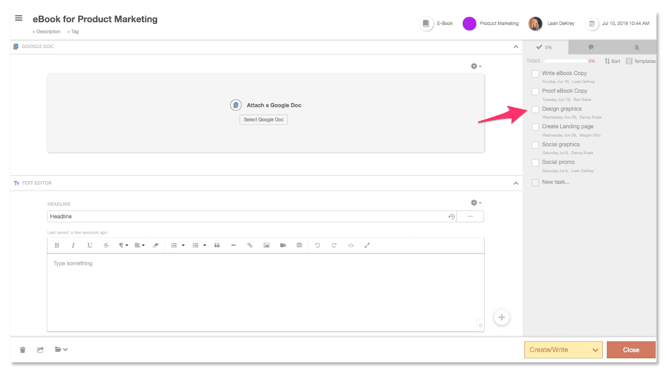Click the Bold formatting icon
The height and width of the screenshot is (374, 667).
click(57, 245)
